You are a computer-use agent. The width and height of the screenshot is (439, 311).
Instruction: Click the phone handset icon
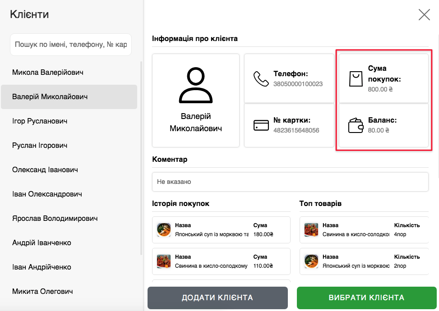[261, 79]
